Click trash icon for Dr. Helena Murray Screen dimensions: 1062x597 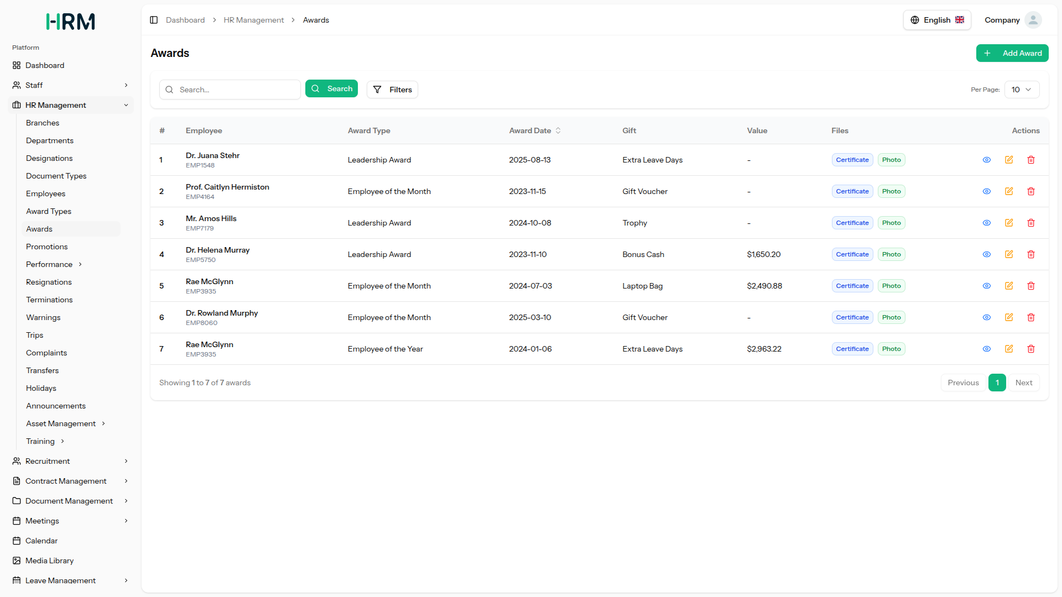pos(1031,254)
